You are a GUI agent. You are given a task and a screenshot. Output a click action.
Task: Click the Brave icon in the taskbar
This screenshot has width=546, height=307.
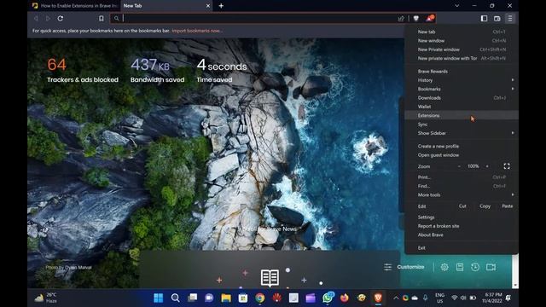click(378, 298)
